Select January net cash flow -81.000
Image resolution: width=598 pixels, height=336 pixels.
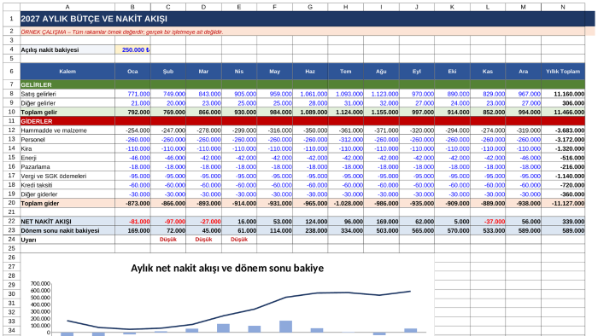pos(132,221)
